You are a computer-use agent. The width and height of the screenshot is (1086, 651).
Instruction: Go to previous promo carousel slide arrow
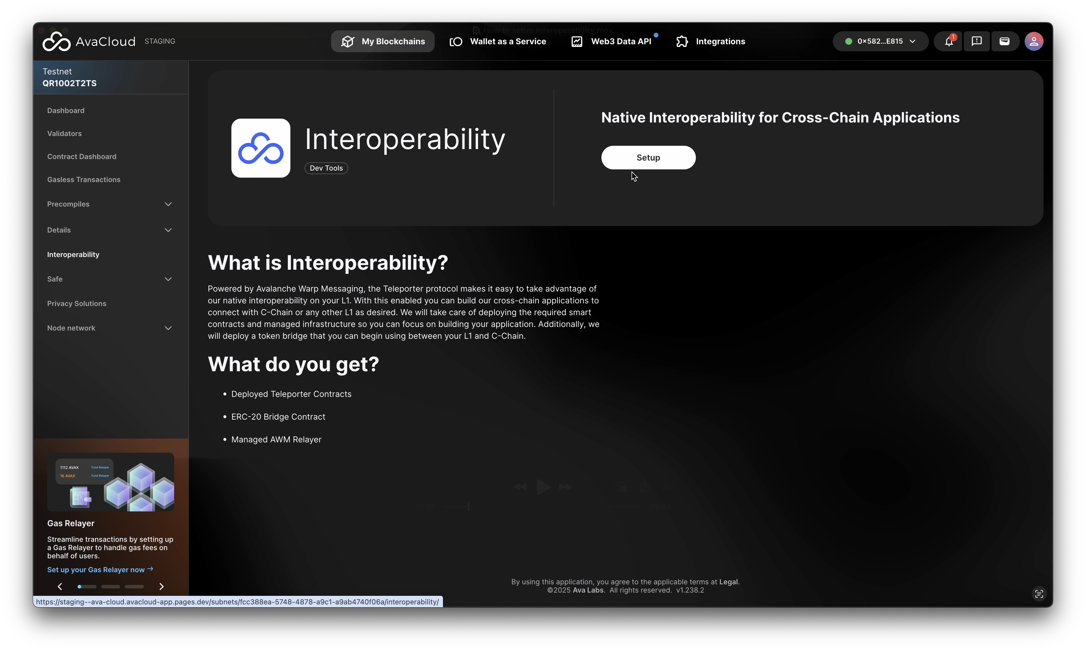pos(60,586)
